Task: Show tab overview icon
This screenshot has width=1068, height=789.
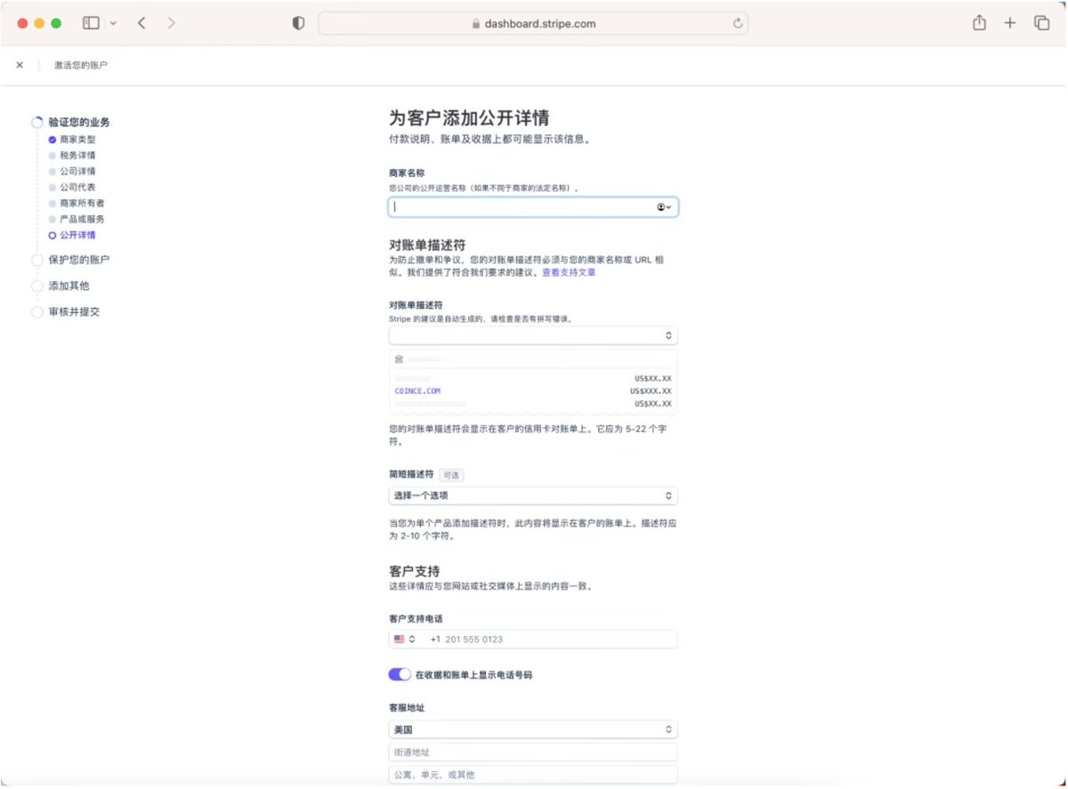Action: coord(1041,23)
